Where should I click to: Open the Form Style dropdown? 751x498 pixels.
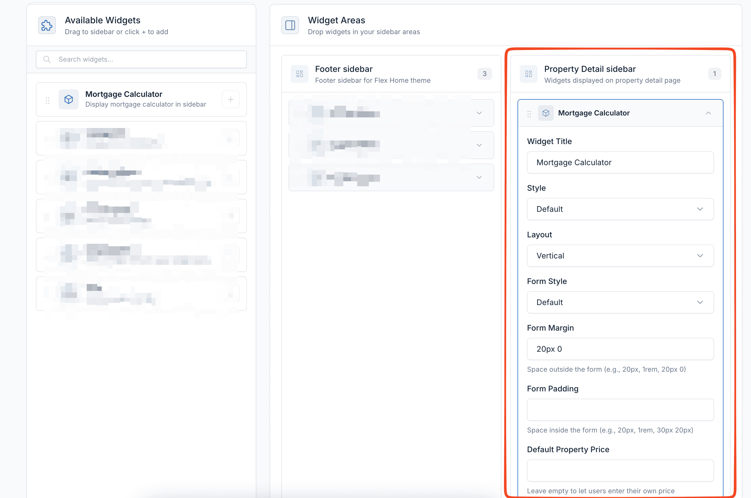(x=620, y=302)
